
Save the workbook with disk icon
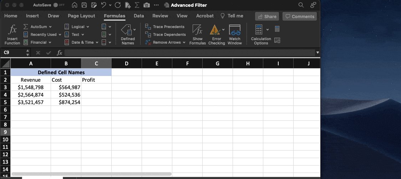click(84, 5)
